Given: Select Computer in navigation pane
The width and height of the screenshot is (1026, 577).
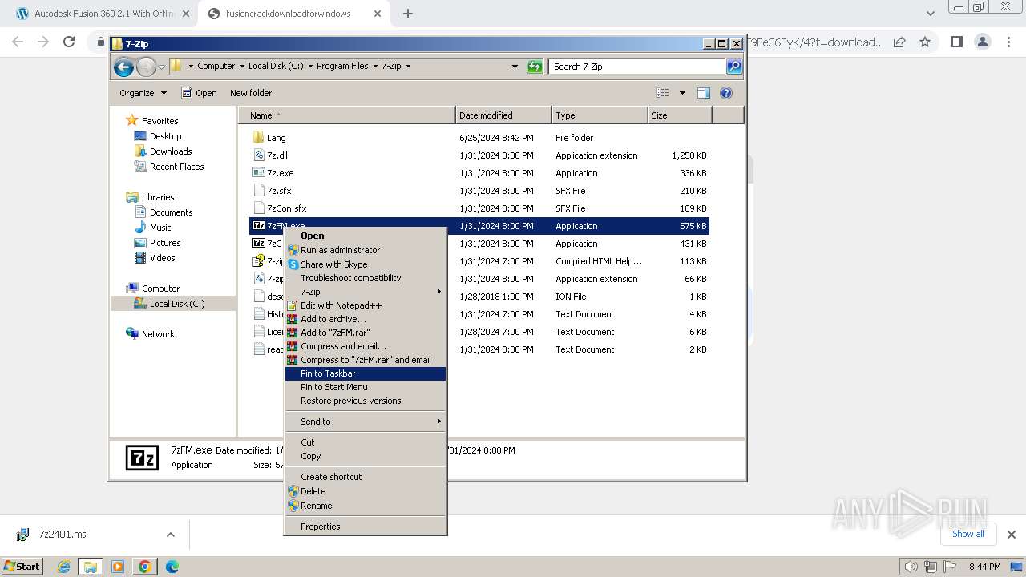Looking at the screenshot, I should [x=160, y=288].
